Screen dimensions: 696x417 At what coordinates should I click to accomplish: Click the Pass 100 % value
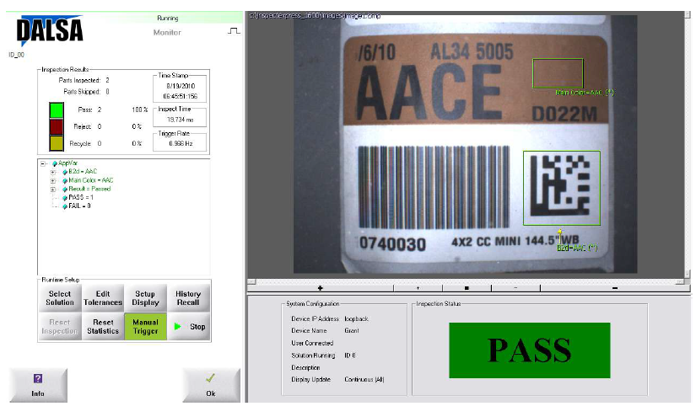pos(140,110)
